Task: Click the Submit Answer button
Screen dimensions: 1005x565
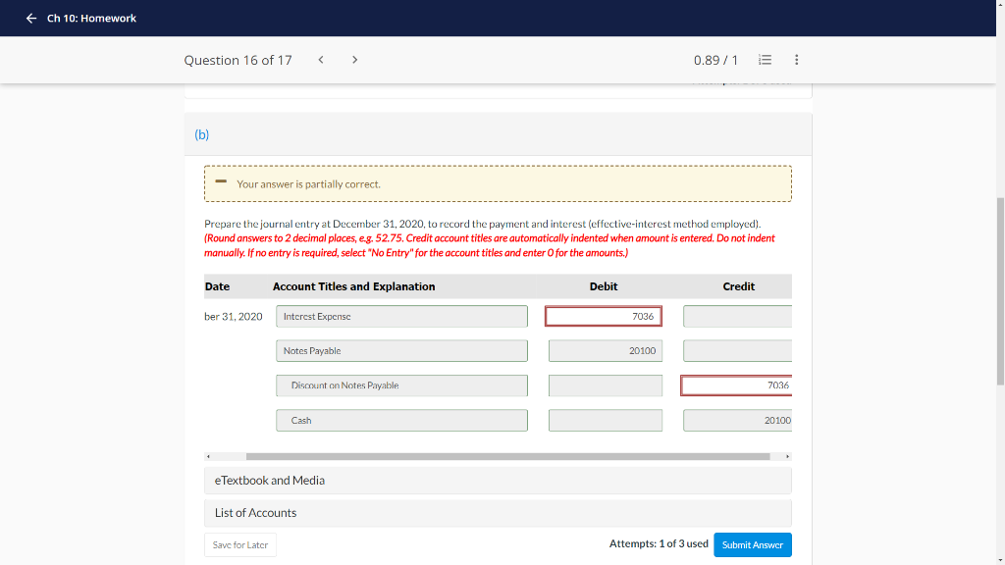Action: [x=753, y=545]
